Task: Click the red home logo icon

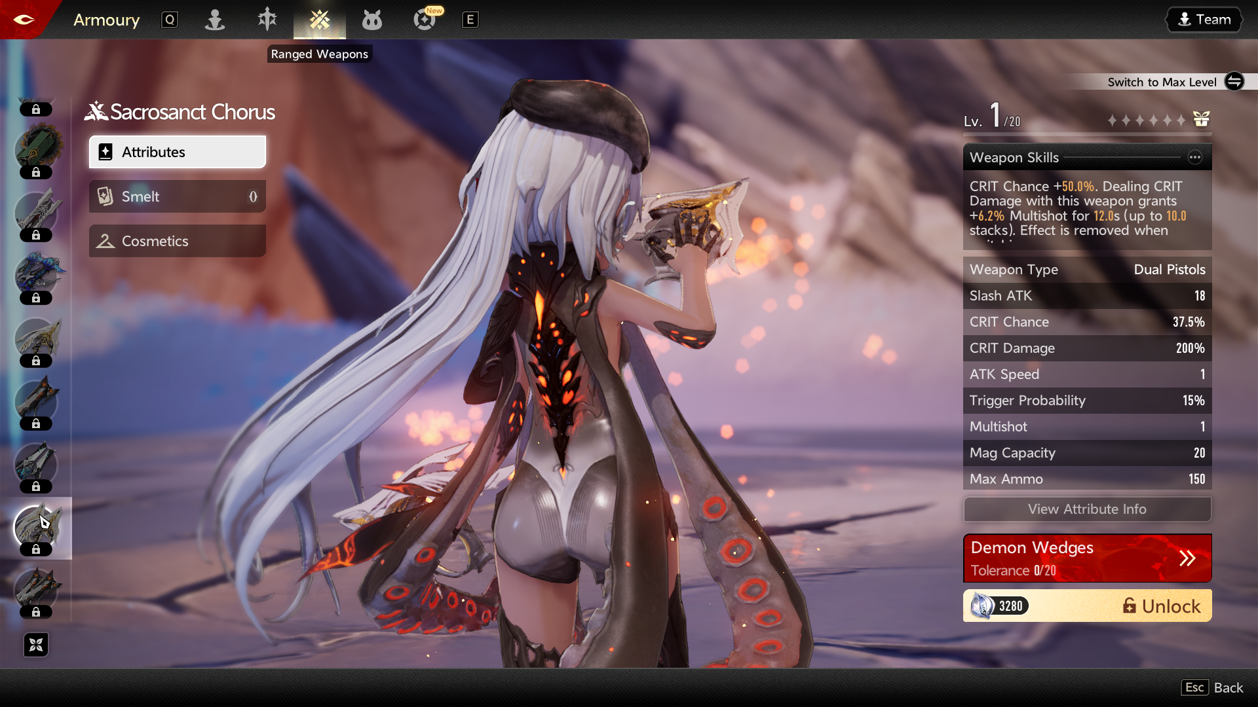Action: pyautogui.click(x=24, y=19)
